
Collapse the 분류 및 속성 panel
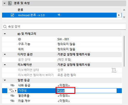click(x=5, y=3)
